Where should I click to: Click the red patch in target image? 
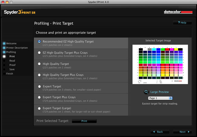(167, 49)
